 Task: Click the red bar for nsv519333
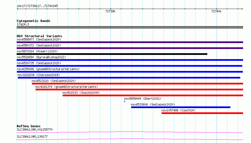153,95
